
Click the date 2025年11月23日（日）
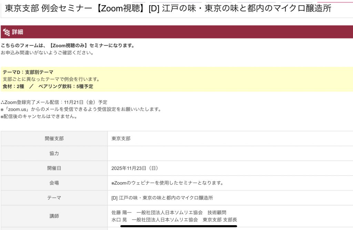tap(135, 168)
